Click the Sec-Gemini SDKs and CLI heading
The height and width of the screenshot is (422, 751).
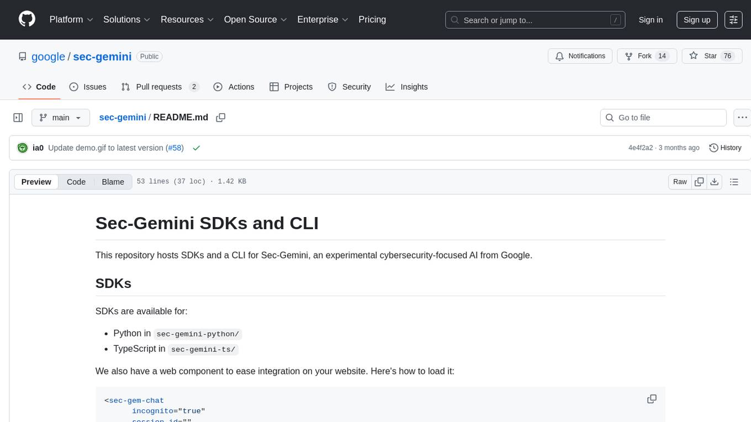207,223
